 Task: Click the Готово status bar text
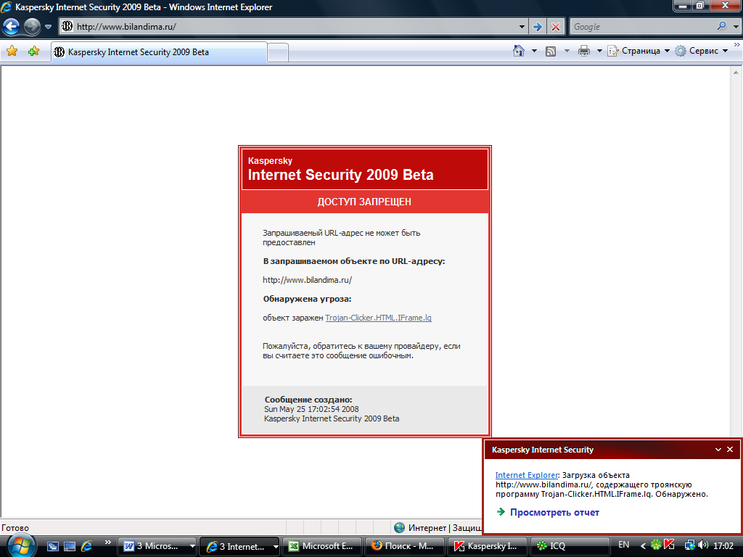pyautogui.click(x=15, y=528)
